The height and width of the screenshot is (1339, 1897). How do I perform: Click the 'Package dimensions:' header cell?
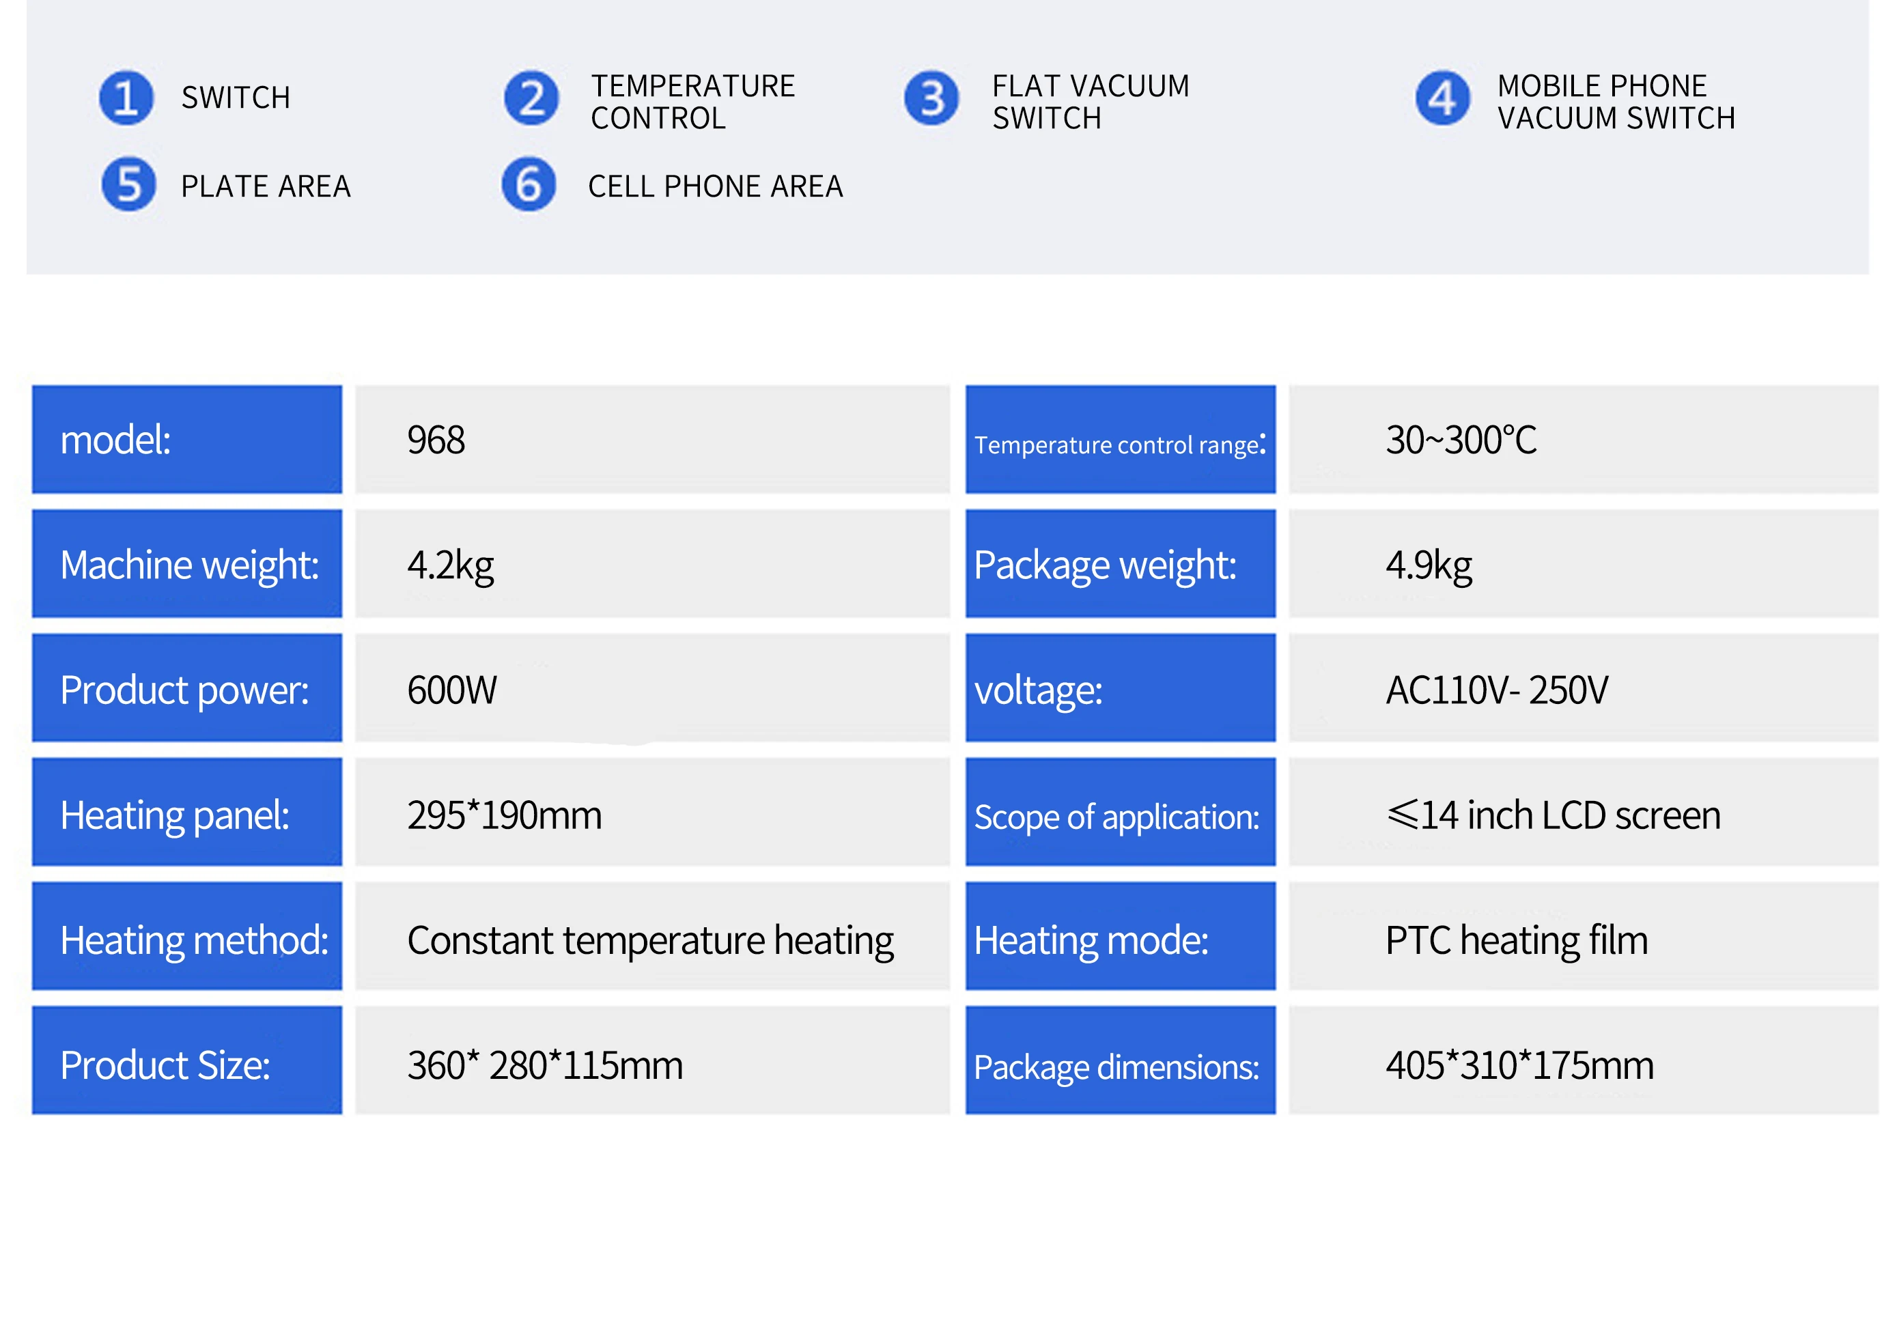click(x=1119, y=1062)
